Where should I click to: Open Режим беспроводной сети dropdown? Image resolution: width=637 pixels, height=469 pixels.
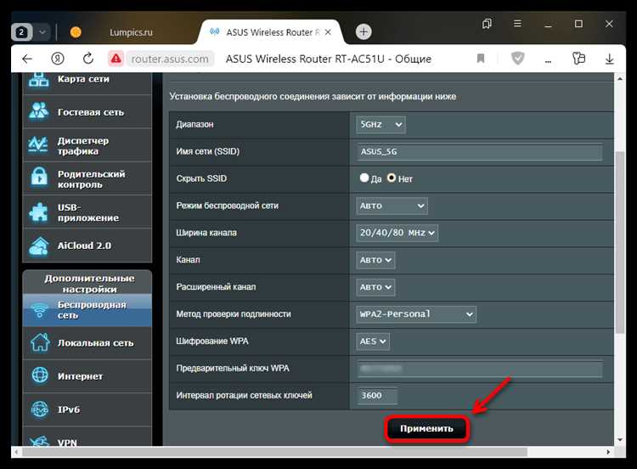pos(392,206)
